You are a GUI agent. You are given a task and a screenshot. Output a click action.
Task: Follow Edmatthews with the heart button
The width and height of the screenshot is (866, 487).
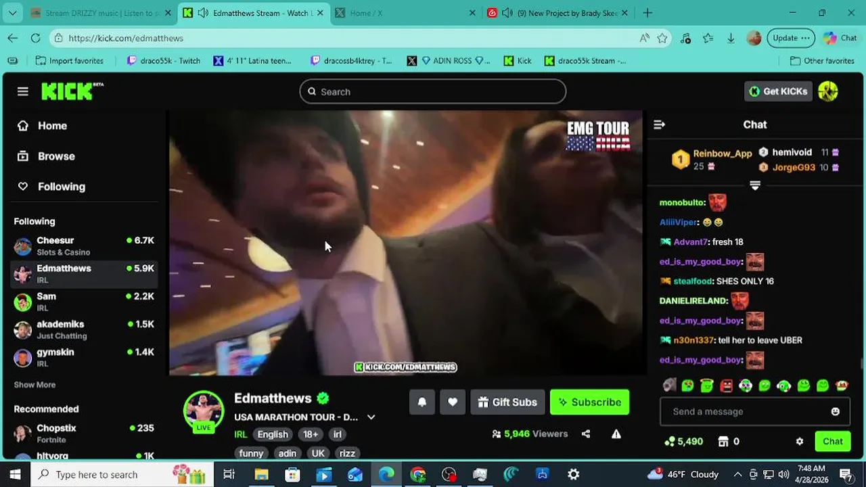(453, 402)
